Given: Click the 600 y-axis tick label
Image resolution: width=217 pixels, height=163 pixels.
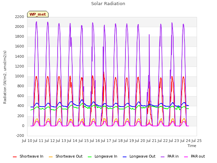Looking at the screenshot, I should pos(21,96).
